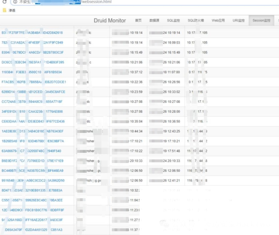The height and width of the screenshot is (235, 279).
Task: Open the 渗透 bookmark folder
Action: 9,10
